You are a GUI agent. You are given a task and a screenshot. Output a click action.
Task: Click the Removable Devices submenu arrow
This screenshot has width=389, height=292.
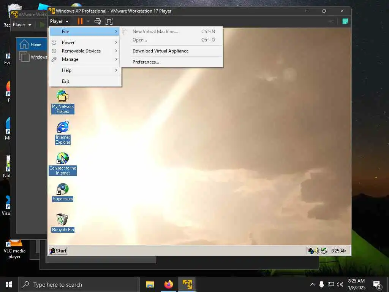point(116,51)
